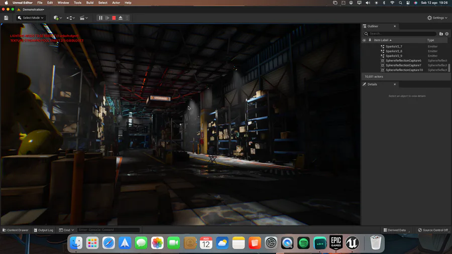452x254 pixels.
Task: Open Control Center in menu bar
Action: [408, 3]
